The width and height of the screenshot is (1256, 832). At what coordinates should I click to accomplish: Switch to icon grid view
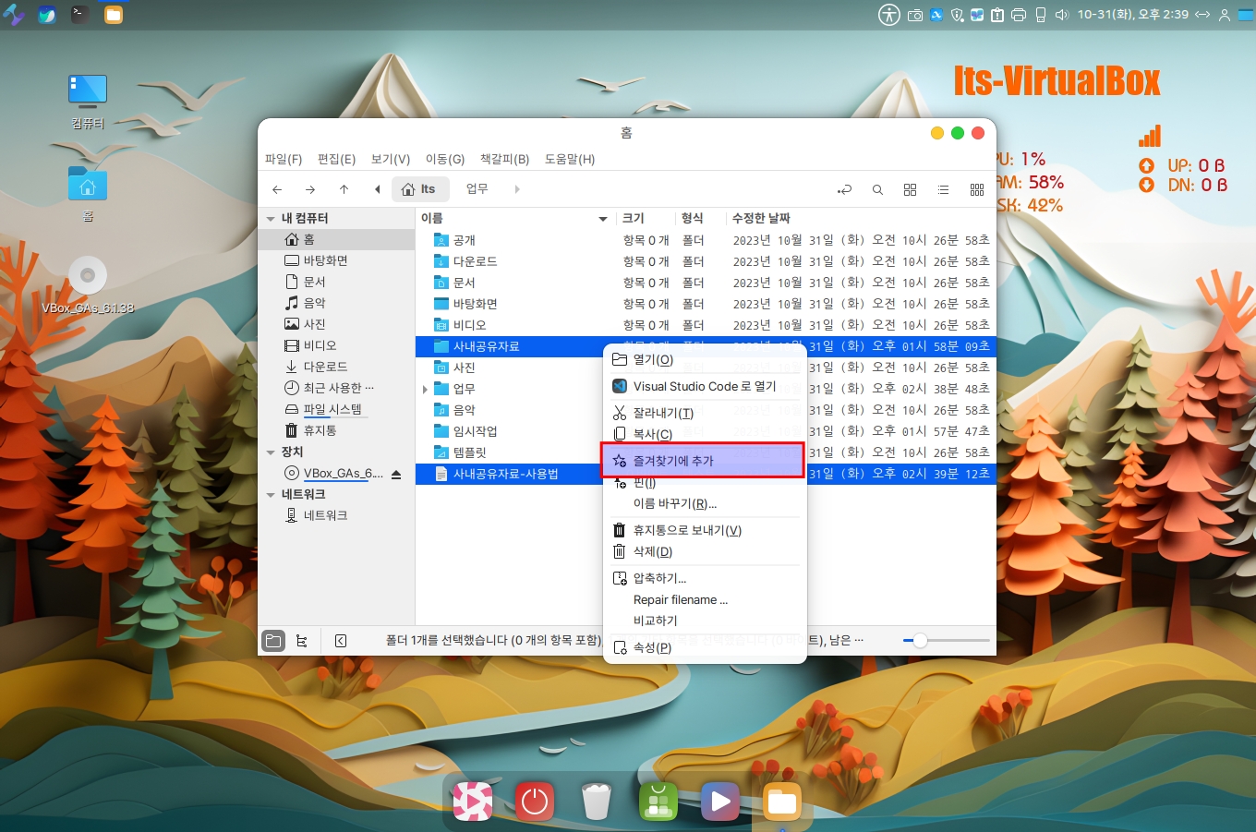(910, 189)
